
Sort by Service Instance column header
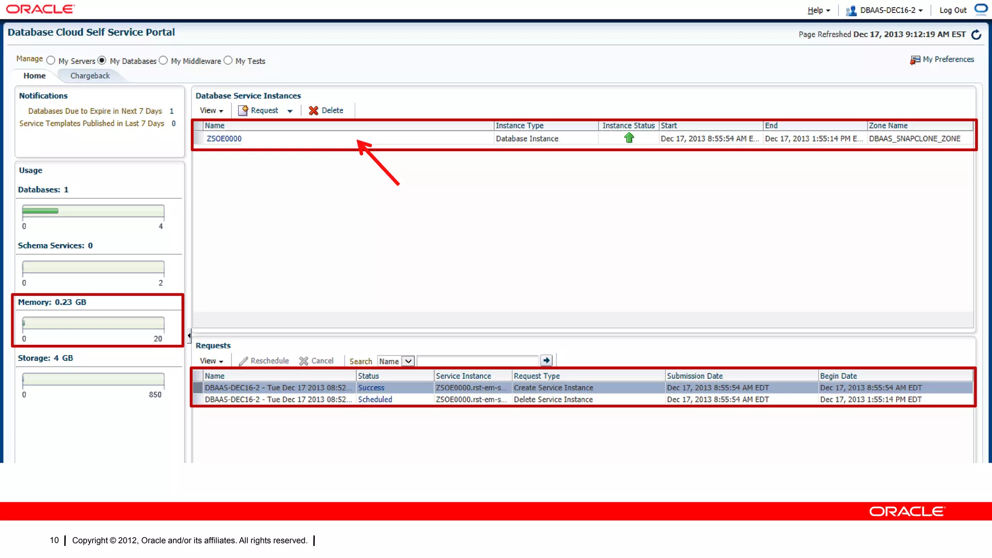point(472,376)
